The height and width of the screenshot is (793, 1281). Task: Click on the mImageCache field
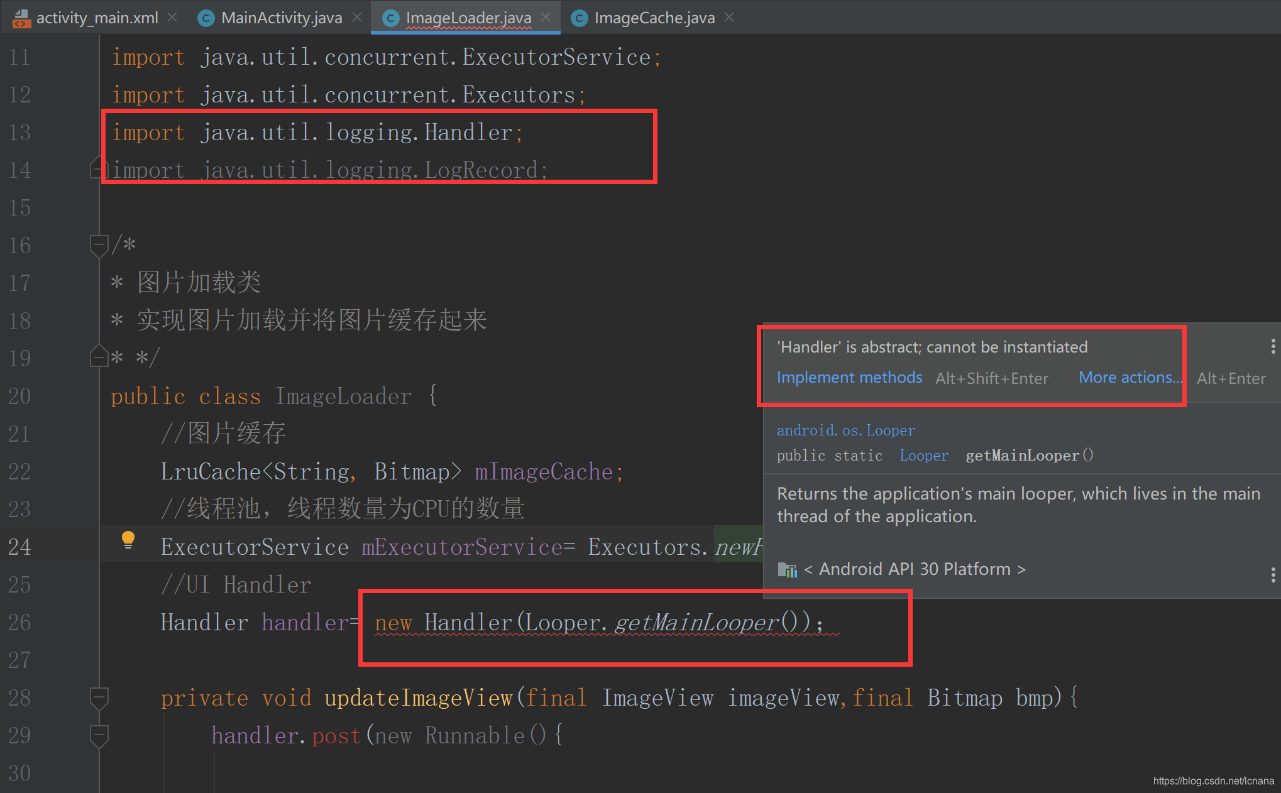click(544, 472)
